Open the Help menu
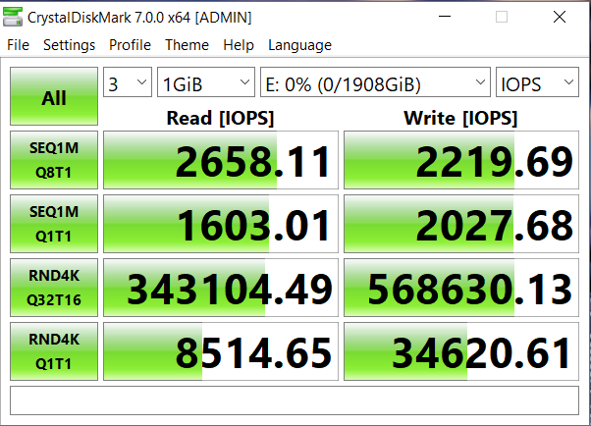The width and height of the screenshot is (591, 426). [239, 45]
